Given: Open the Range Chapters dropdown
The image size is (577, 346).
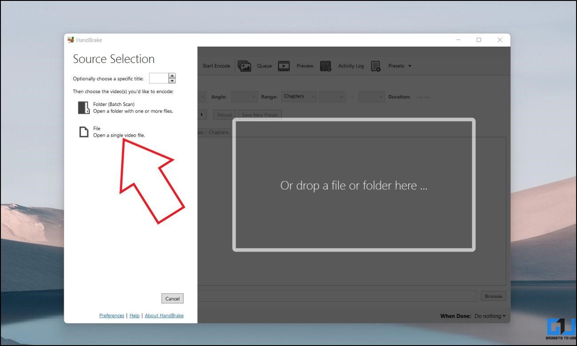Looking at the screenshot, I should tap(299, 97).
